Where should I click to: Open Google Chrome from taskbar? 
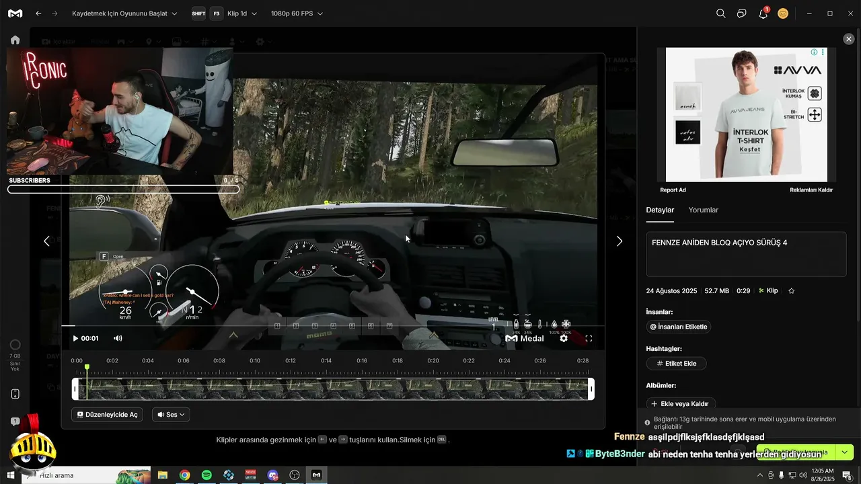184,475
